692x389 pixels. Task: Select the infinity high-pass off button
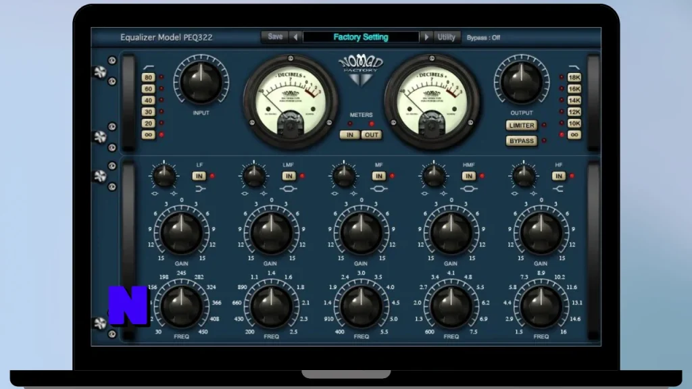coord(148,134)
